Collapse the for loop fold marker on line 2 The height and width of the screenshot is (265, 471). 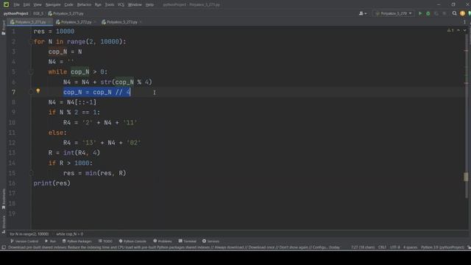(31, 41)
